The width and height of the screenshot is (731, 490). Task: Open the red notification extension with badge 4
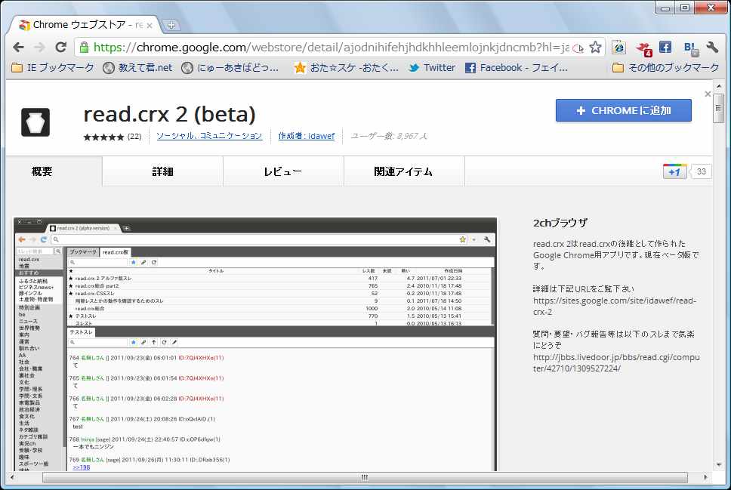click(x=644, y=48)
